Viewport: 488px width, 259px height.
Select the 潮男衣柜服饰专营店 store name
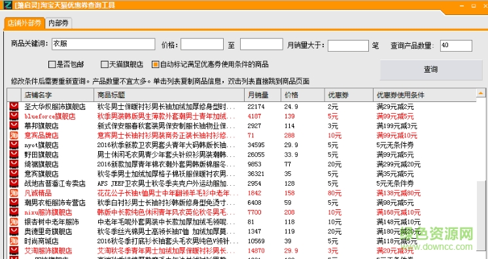tap(55, 203)
